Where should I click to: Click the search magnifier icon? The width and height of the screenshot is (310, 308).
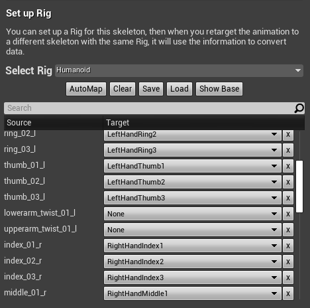pyautogui.click(x=299, y=108)
